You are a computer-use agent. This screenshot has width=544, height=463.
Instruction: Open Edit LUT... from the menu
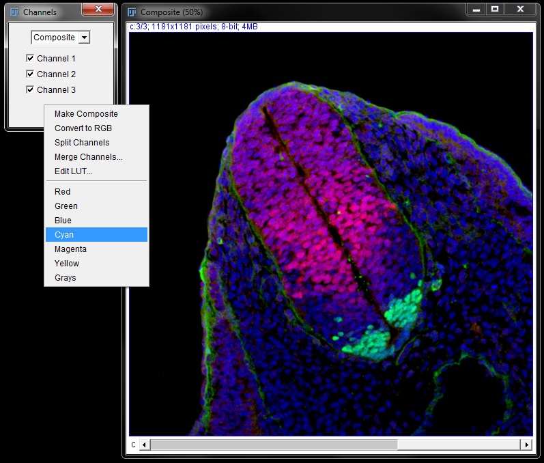[74, 171]
